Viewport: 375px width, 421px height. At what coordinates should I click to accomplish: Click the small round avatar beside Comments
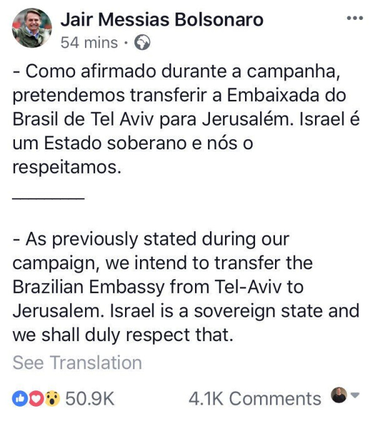pyautogui.click(x=338, y=396)
